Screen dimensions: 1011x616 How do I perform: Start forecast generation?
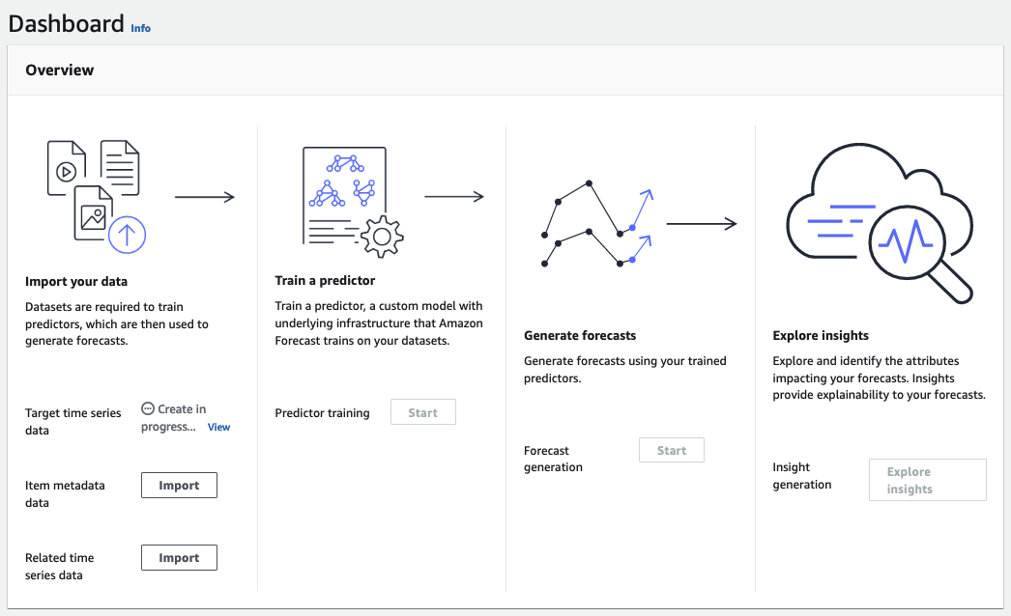click(671, 449)
